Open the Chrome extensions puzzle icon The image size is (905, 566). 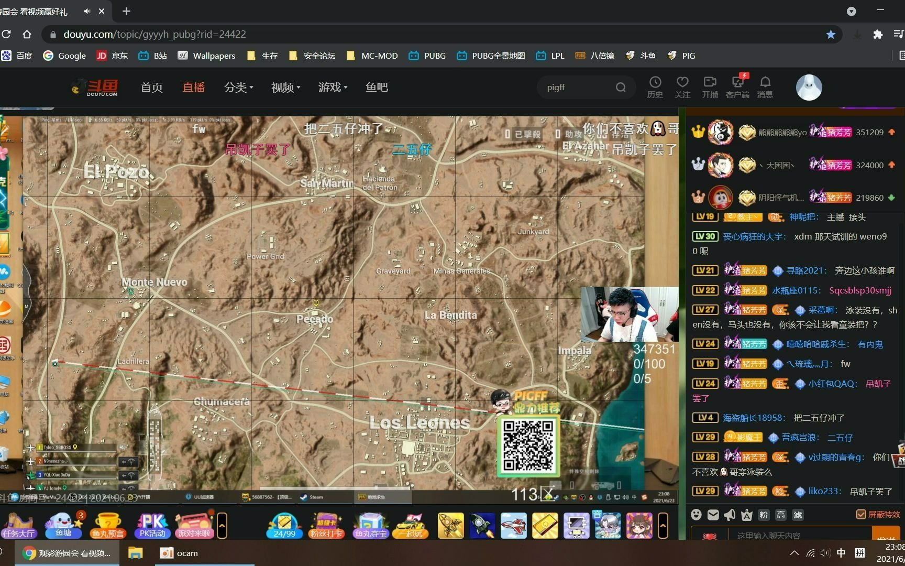pyautogui.click(x=878, y=34)
